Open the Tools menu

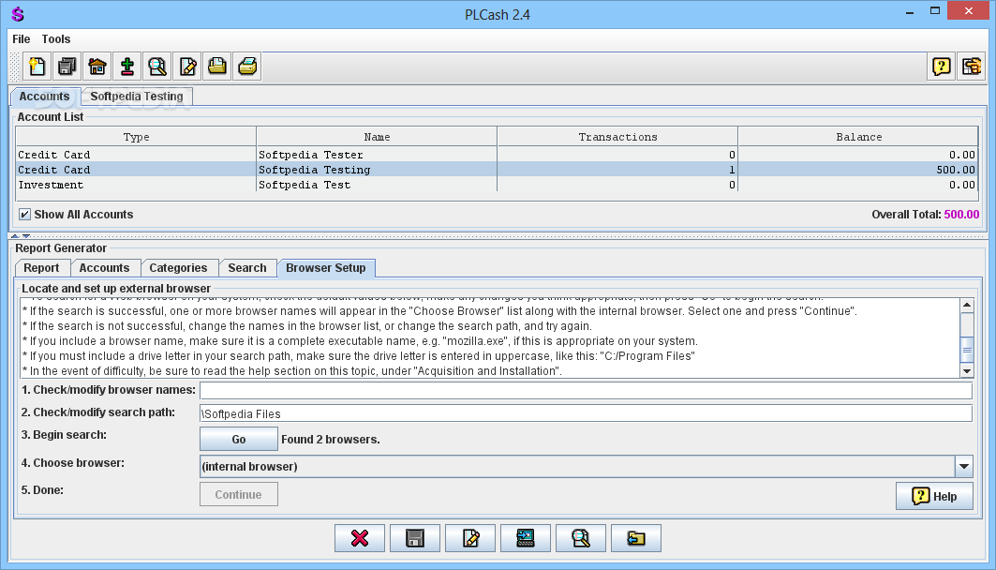click(56, 39)
